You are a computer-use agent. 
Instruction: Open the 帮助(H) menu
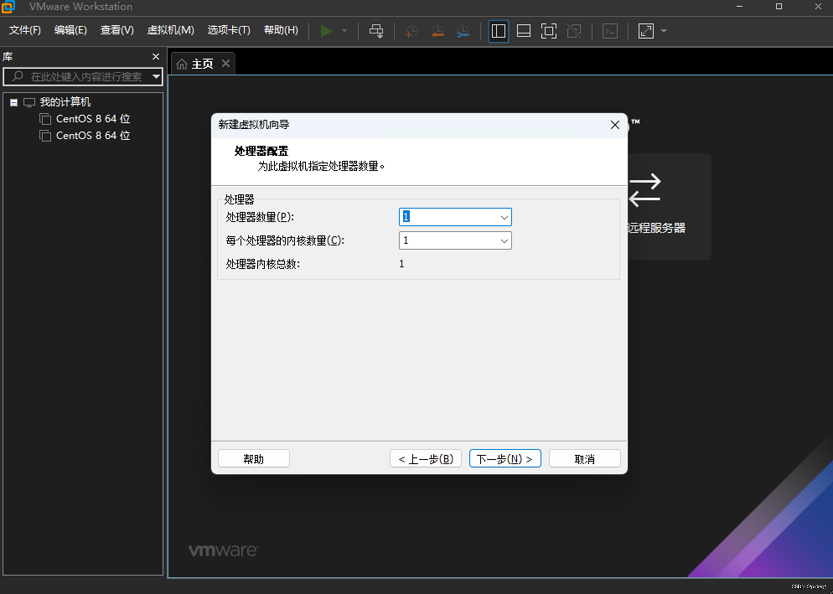(281, 30)
